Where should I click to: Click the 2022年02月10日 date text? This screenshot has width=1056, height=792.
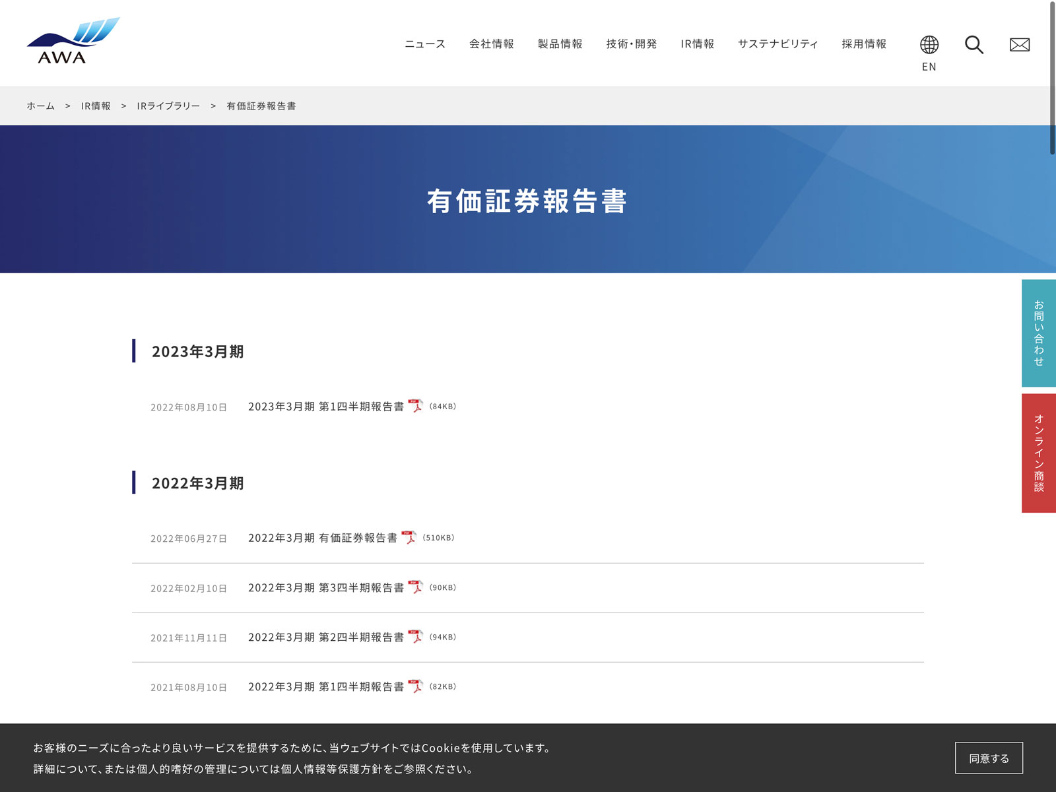pyautogui.click(x=189, y=588)
